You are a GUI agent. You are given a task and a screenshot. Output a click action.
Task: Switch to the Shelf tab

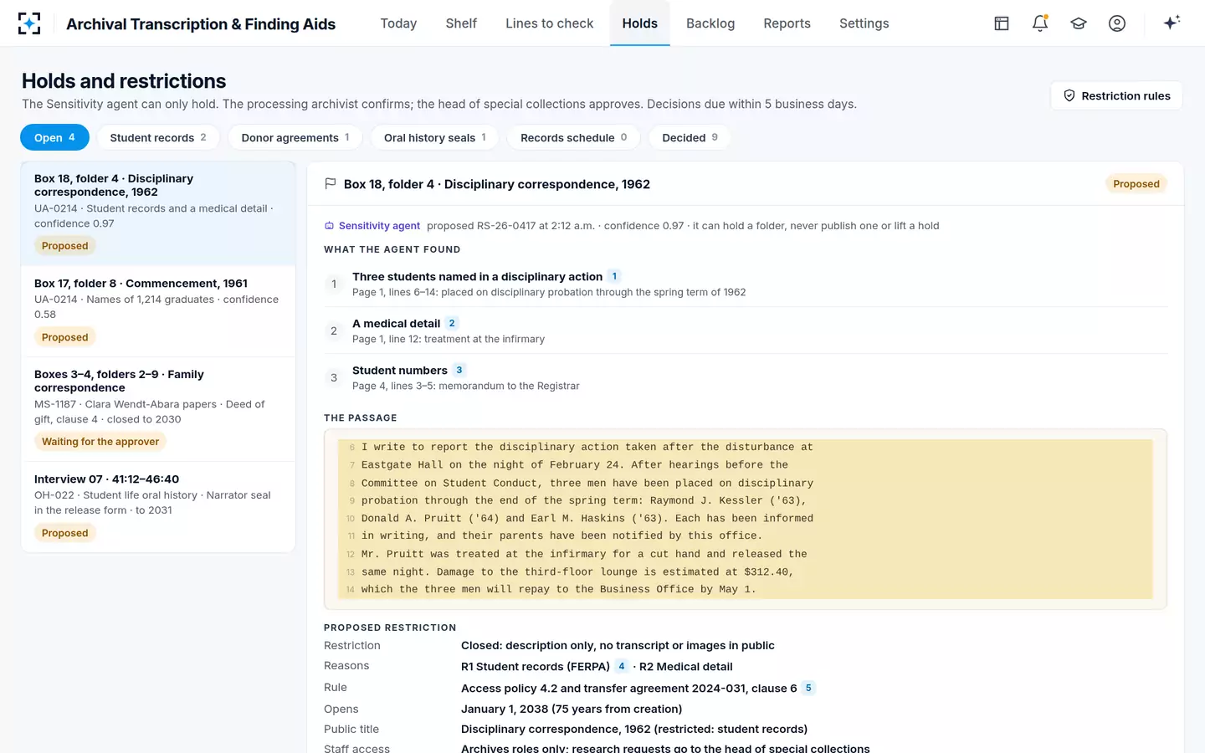click(x=461, y=23)
